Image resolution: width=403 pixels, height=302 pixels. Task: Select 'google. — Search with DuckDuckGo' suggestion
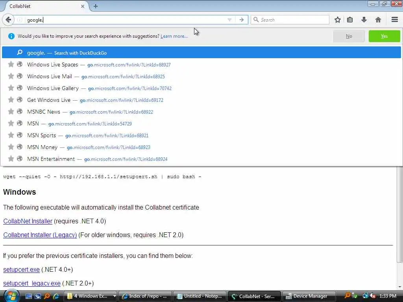coord(201,52)
